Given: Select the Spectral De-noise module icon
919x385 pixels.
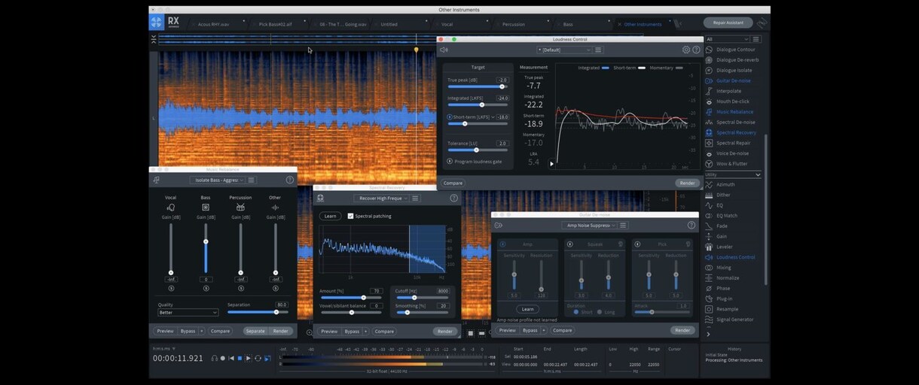Looking at the screenshot, I should click(709, 123).
